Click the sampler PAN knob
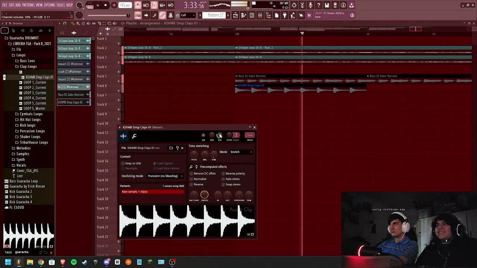The height and width of the screenshot is (268, 477). point(212,135)
